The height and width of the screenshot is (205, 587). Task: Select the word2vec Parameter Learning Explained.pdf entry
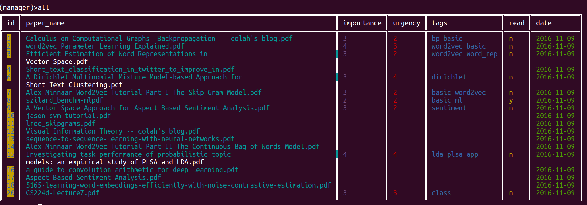(x=105, y=46)
